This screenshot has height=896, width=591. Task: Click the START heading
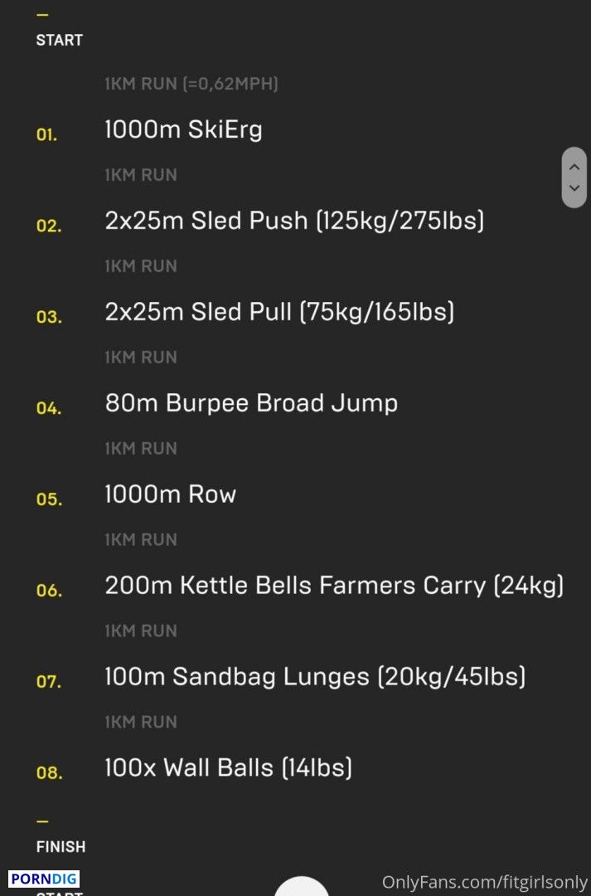[x=60, y=41]
